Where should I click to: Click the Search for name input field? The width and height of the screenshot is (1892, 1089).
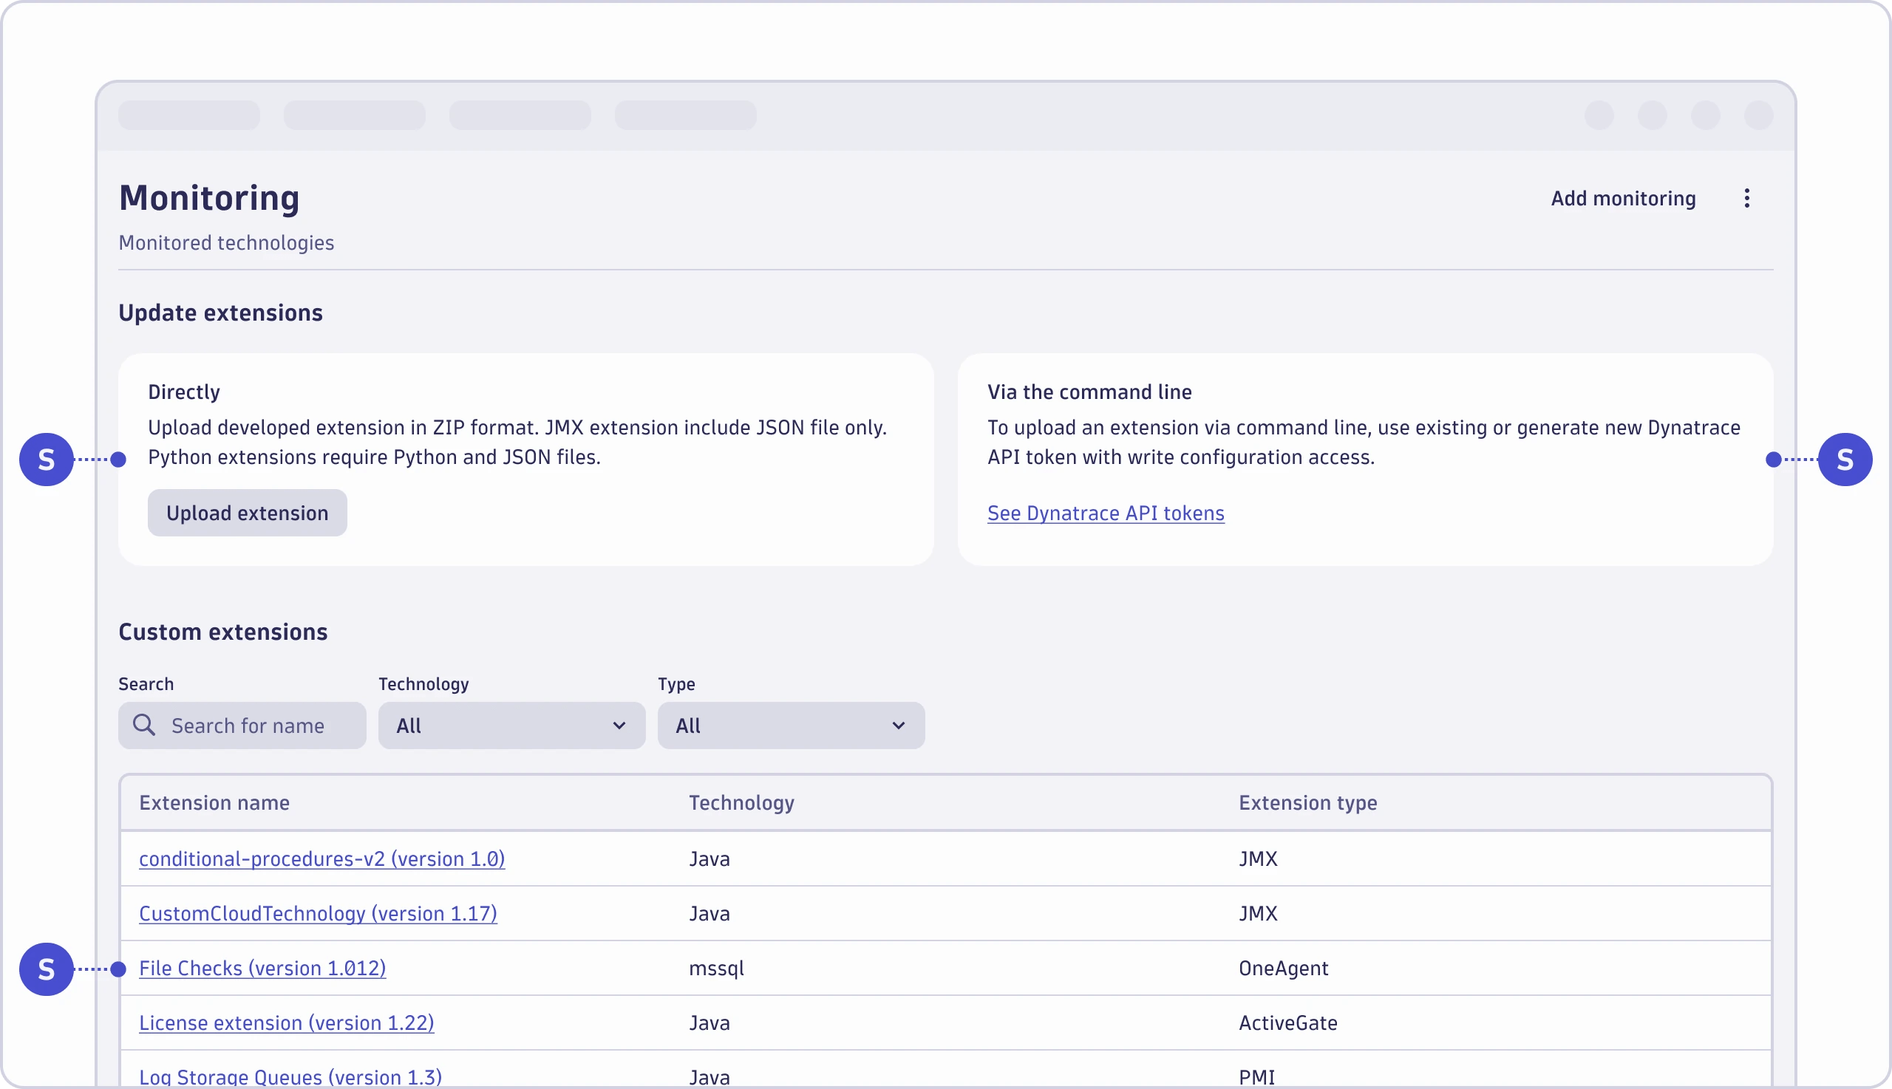coord(247,725)
